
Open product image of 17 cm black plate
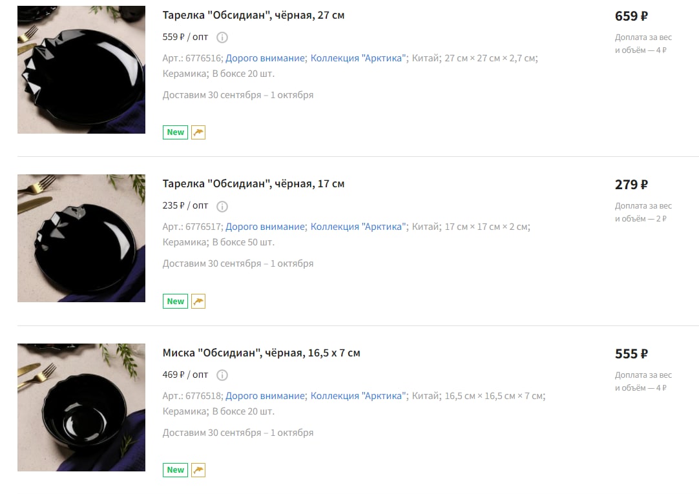pos(81,238)
